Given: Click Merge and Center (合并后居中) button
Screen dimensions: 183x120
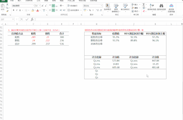Looking at the screenshot, I should click(74, 10).
